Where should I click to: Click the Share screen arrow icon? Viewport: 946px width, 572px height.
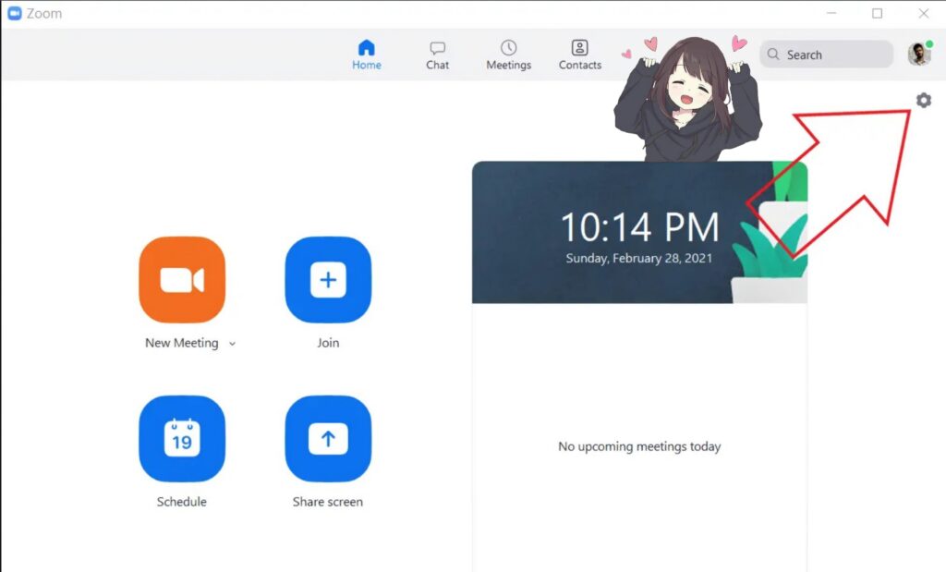pyautogui.click(x=328, y=439)
